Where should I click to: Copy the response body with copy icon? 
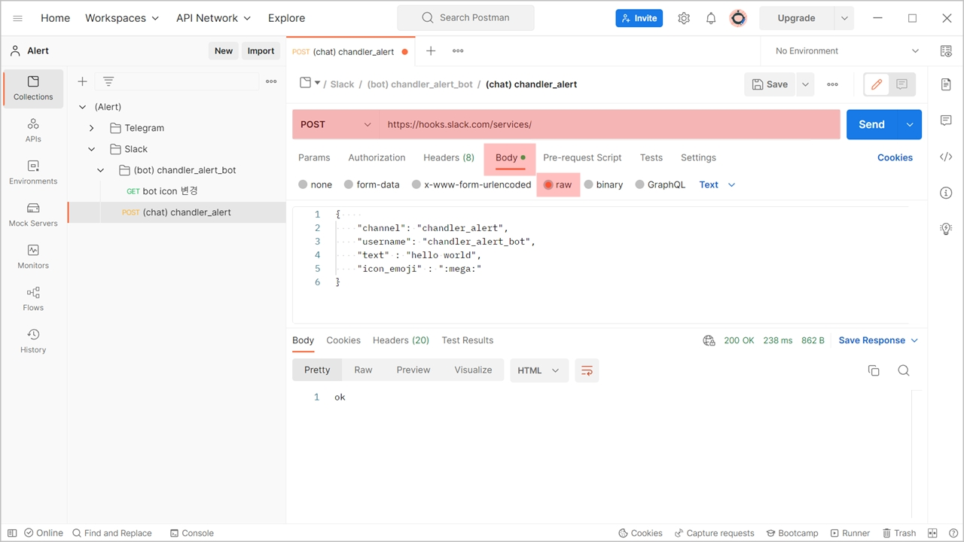point(874,370)
